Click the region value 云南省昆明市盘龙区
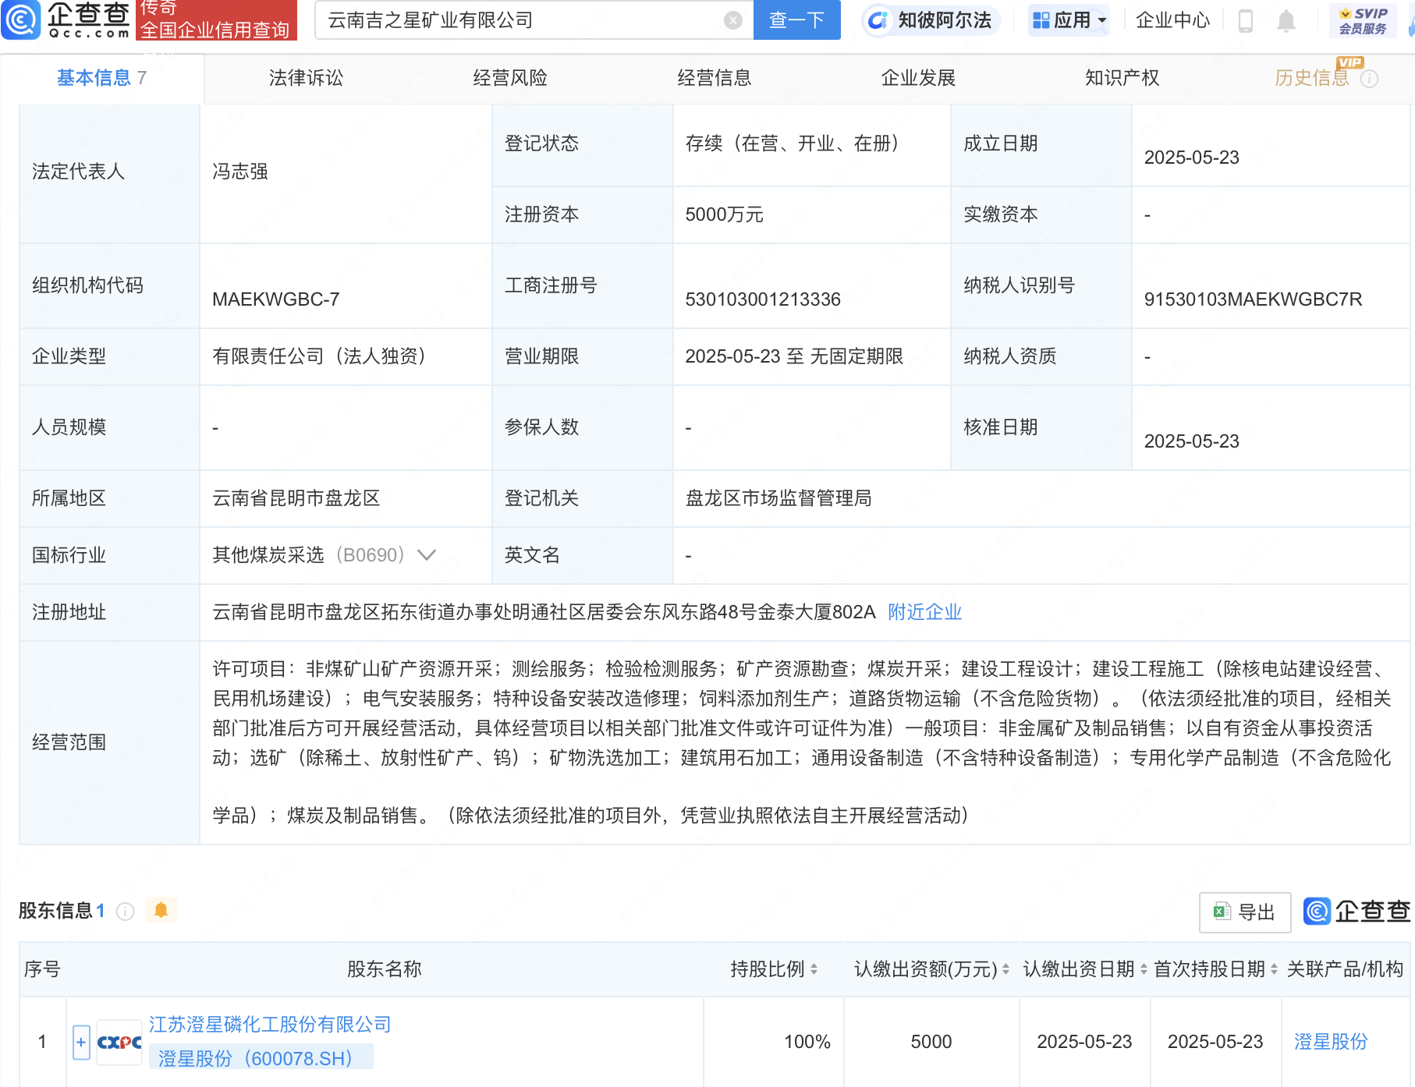This screenshot has width=1415, height=1087. [x=296, y=498]
